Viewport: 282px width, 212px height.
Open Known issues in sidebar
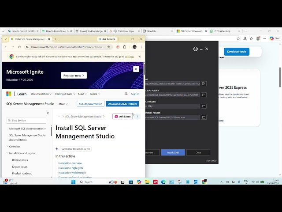point(20,167)
